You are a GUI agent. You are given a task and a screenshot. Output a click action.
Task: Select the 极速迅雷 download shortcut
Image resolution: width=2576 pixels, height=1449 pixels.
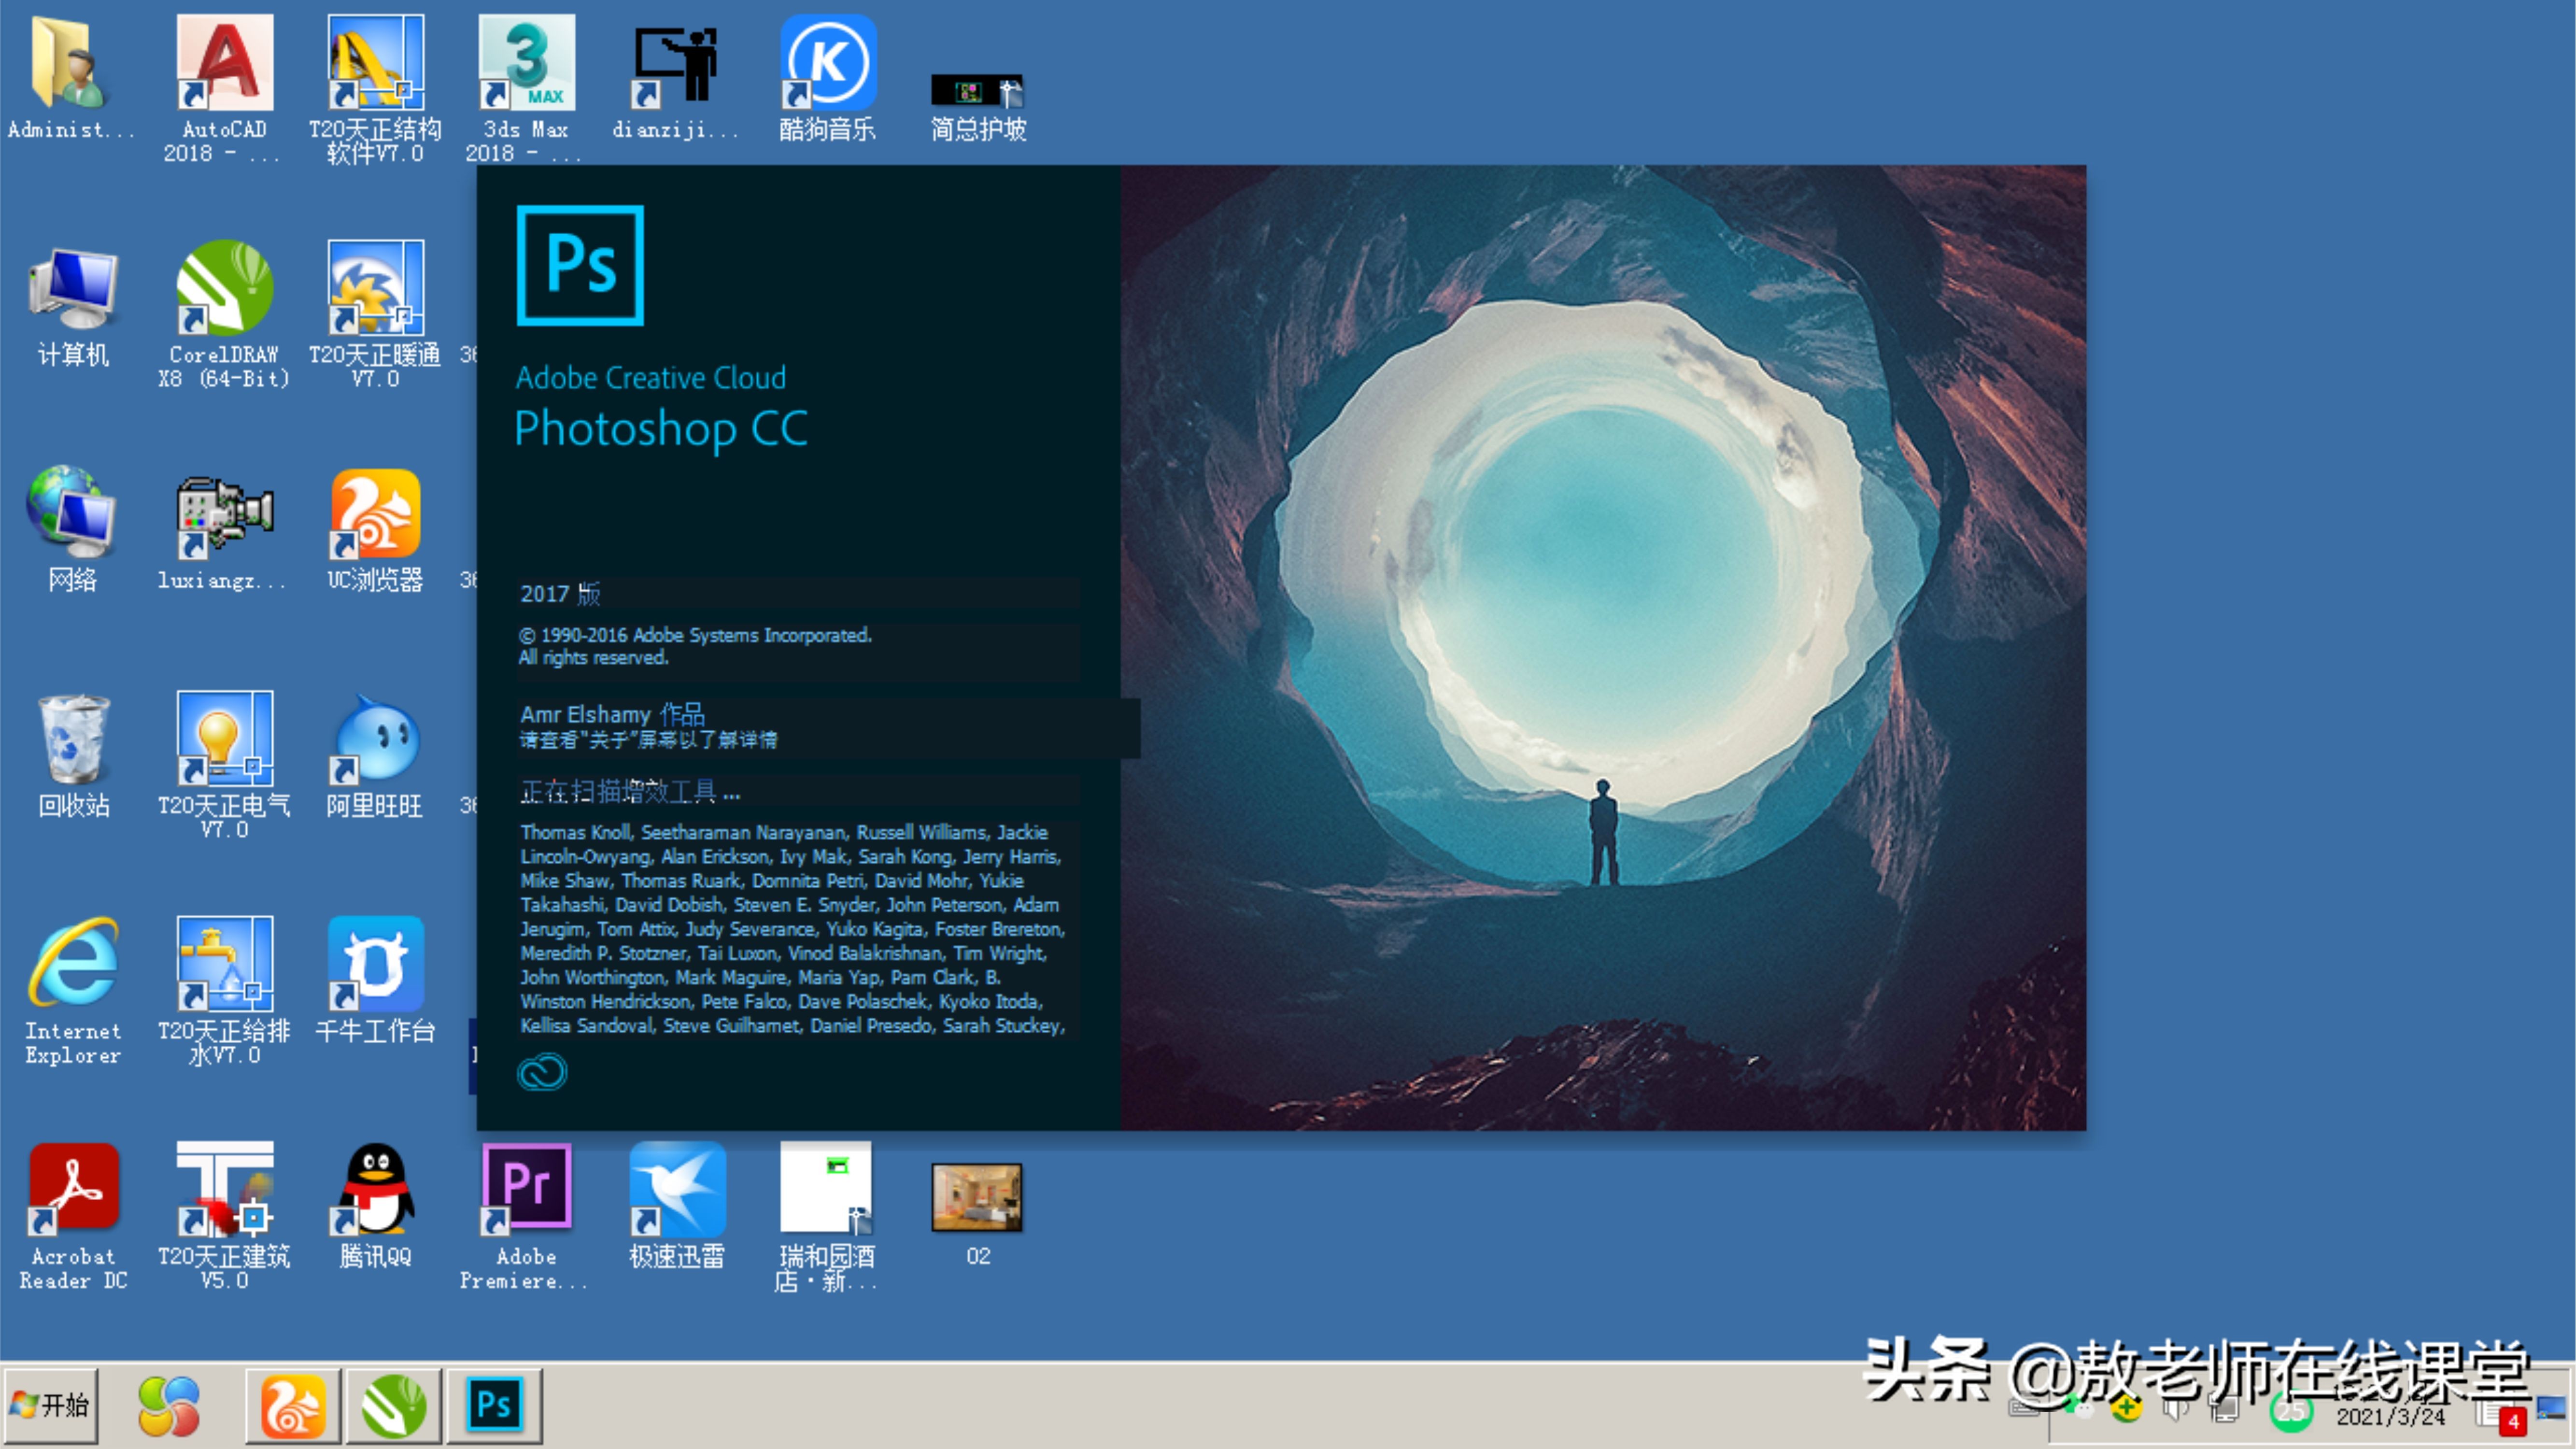point(677,1190)
